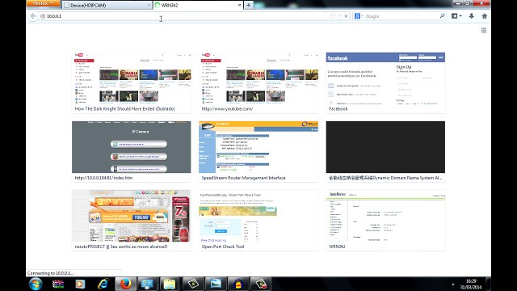The width and height of the screenshot is (517, 291).
Task: Open the http://www.youtube.com/ thumbnail
Action: [x=258, y=82]
